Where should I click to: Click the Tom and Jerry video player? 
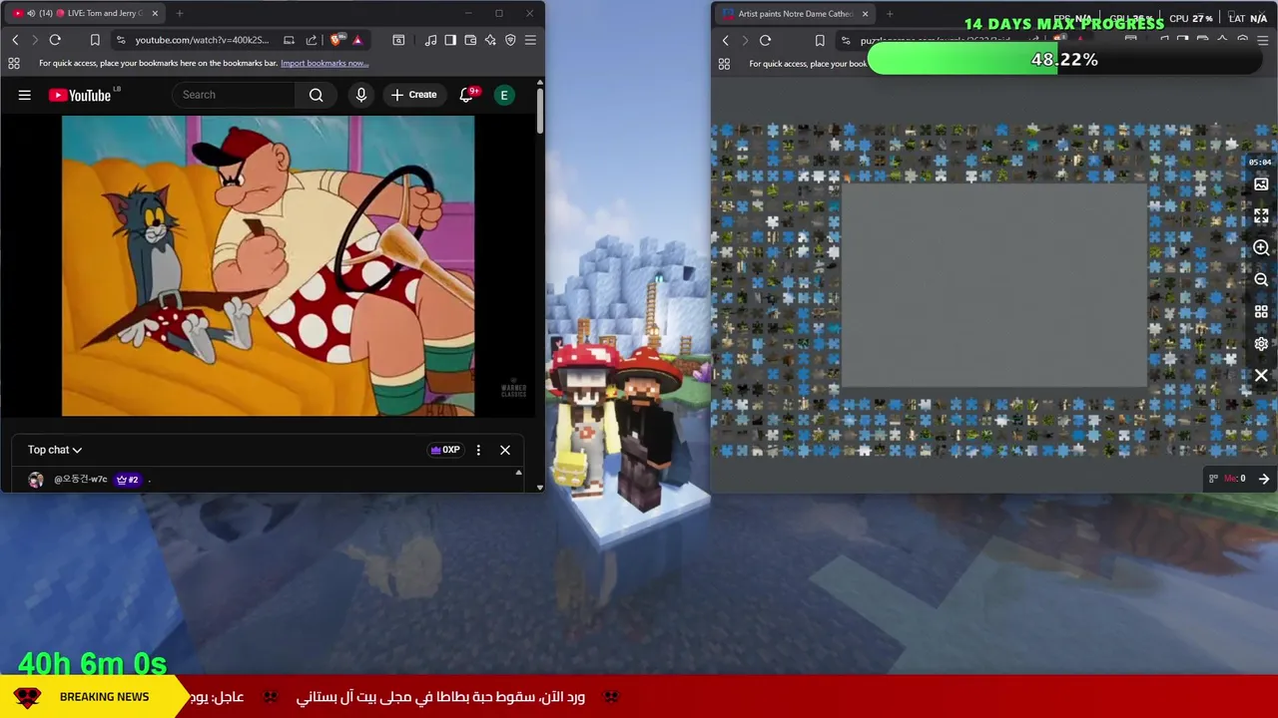[x=268, y=265]
